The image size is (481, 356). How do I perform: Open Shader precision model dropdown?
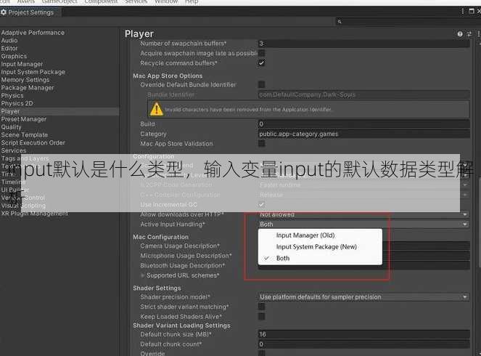tap(363, 297)
